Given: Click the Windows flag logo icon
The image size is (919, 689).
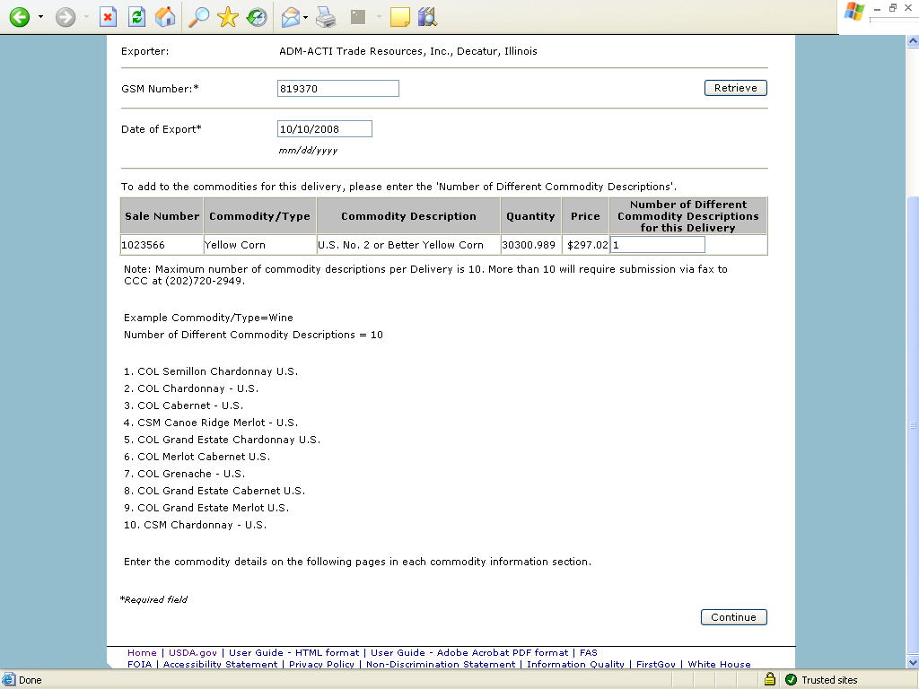Looking at the screenshot, I should pyautogui.click(x=854, y=12).
